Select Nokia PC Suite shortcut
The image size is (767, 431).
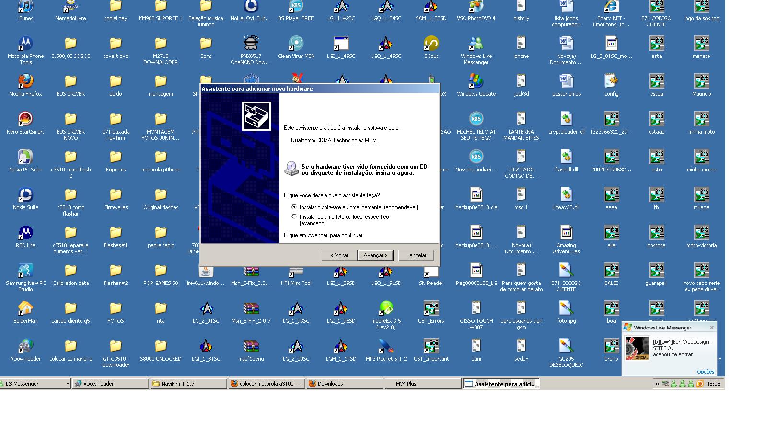coord(25,158)
